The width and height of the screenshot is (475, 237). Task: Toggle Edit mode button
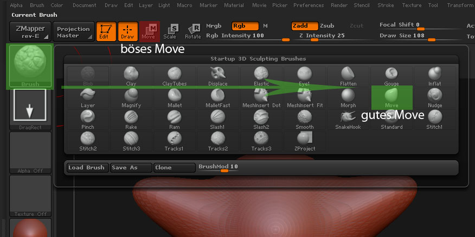point(105,31)
